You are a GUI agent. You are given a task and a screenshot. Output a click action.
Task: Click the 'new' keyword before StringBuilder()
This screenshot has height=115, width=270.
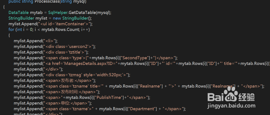tap(57, 18)
